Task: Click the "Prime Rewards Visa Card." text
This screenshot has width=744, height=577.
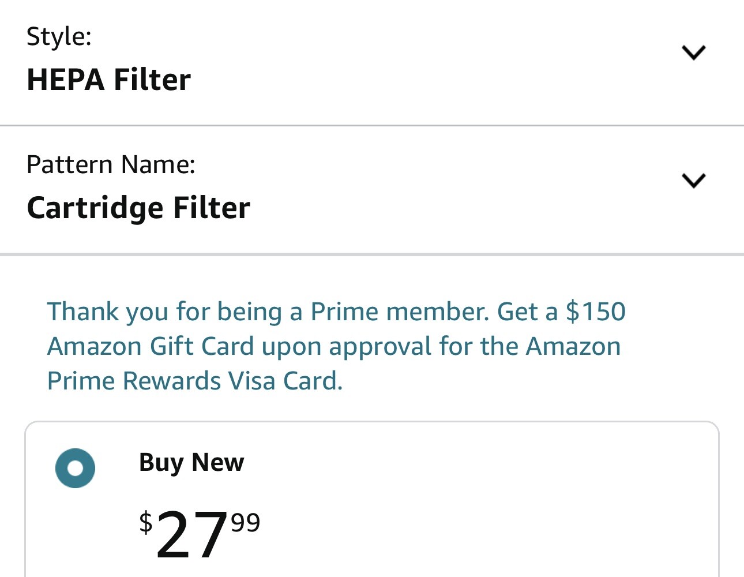Action: (x=195, y=381)
